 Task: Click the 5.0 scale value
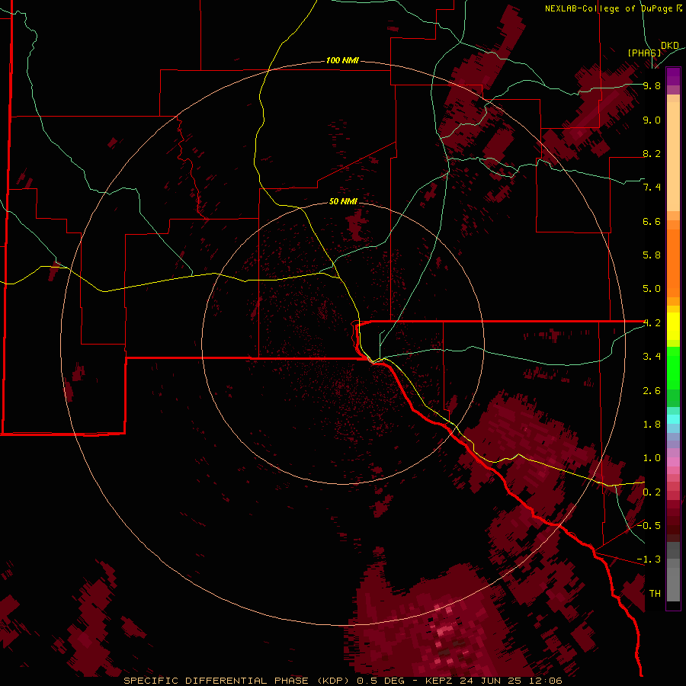(652, 289)
